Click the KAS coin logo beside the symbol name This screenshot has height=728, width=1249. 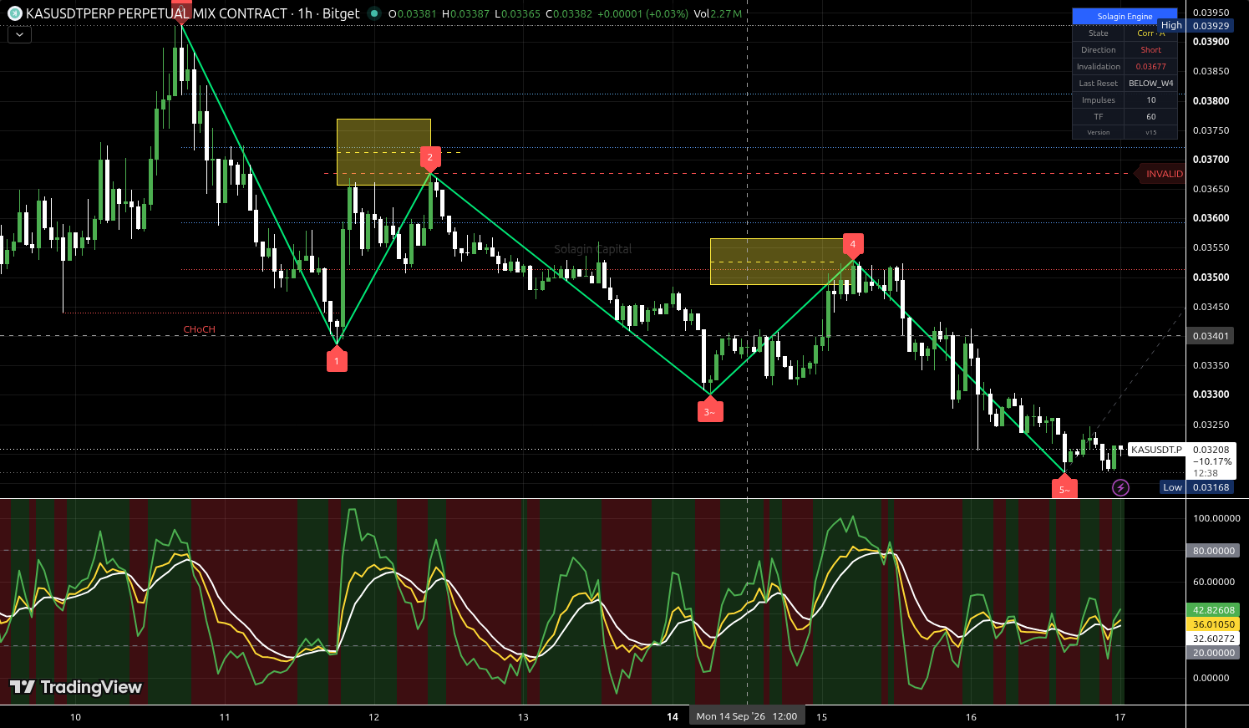point(14,13)
